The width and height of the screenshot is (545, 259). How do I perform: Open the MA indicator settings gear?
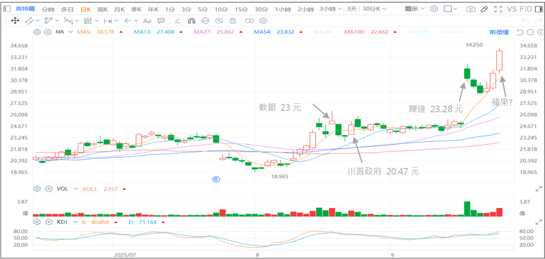pos(37,31)
